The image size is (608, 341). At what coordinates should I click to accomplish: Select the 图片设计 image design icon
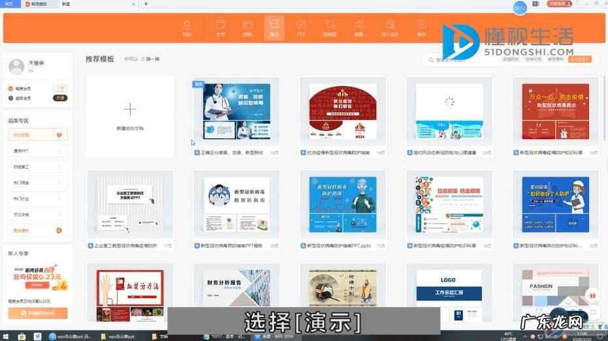(390, 28)
